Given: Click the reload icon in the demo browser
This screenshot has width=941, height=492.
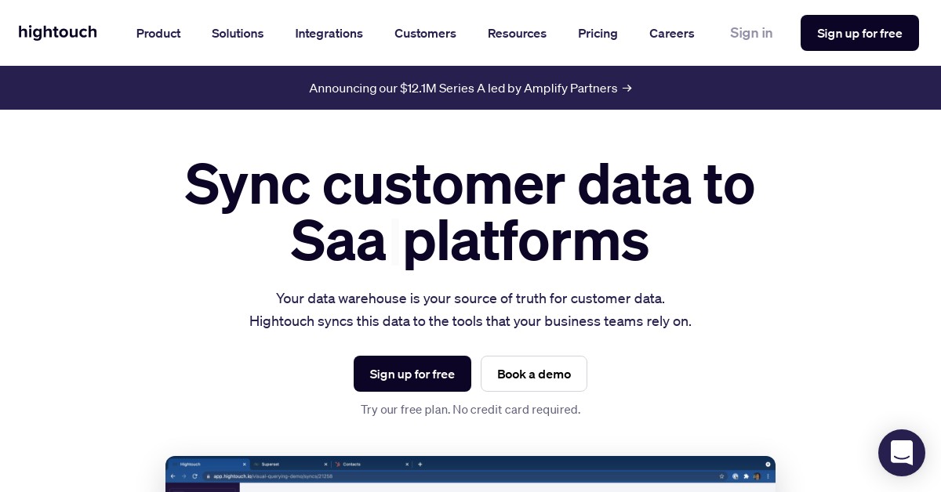Looking at the screenshot, I should click(x=194, y=476).
